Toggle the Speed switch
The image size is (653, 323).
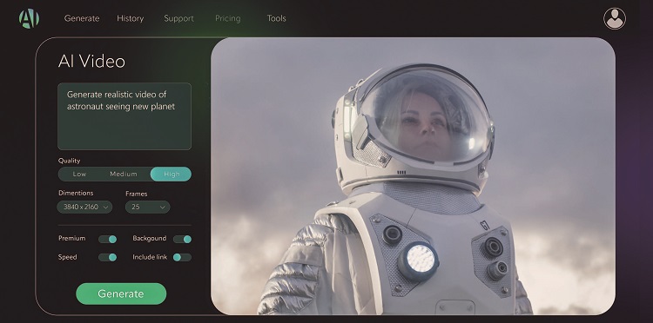point(107,257)
